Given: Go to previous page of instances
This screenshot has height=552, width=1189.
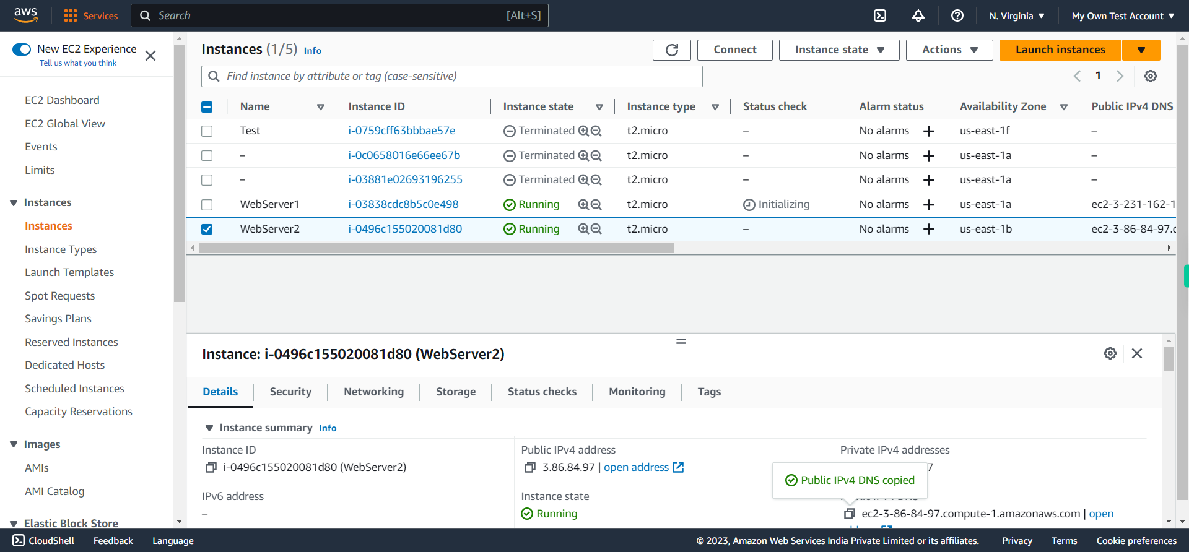Looking at the screenshot, I should pyautogui.click(x=1077, y=76).
